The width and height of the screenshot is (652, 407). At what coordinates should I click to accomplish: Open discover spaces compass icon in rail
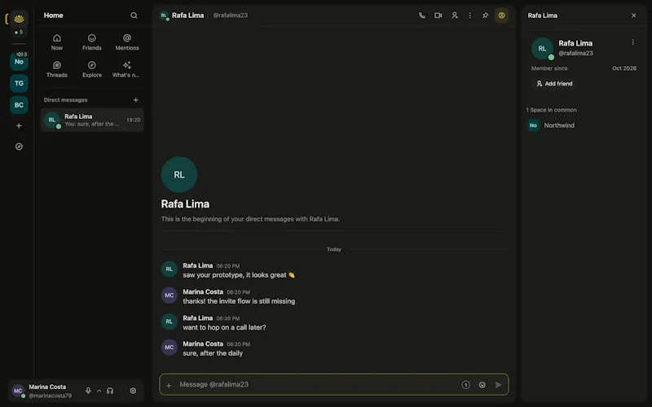(19, 147)
